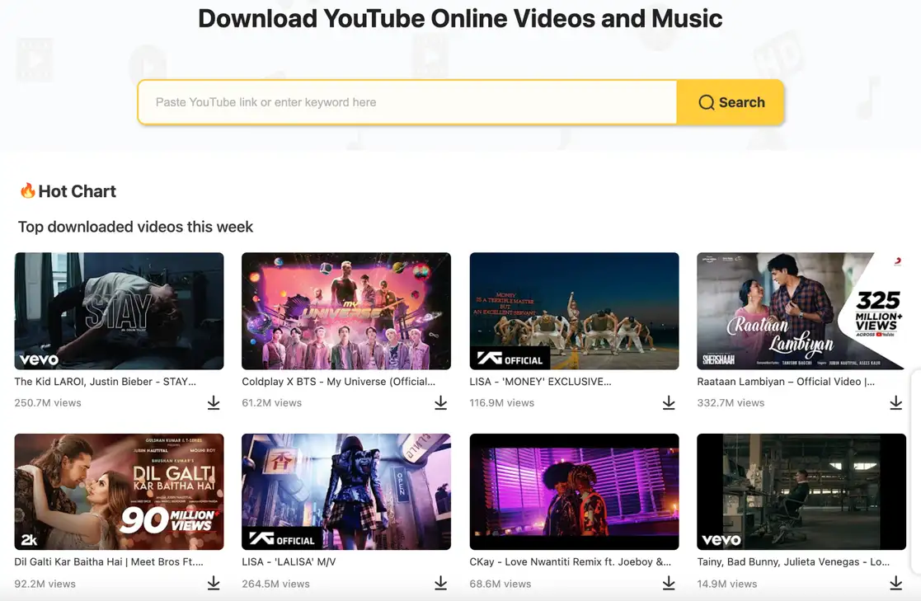Click 'Download YouTube Online Videos and Music' heading
This screenshot has height=601, width=921.
pos(460,18)
